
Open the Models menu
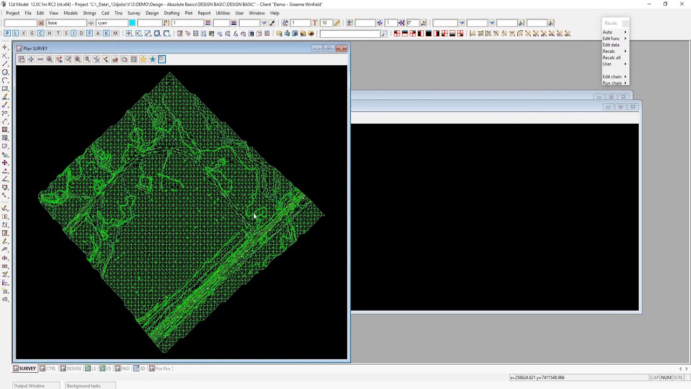[x=71, y=13]
